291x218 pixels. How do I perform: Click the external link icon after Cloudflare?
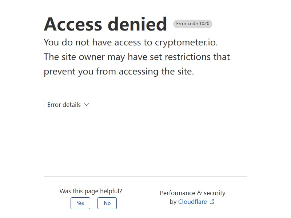click(x=212, y=202)
